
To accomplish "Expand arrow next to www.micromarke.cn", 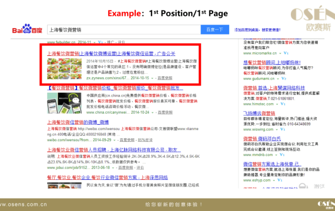I will (x=280, y=53).
